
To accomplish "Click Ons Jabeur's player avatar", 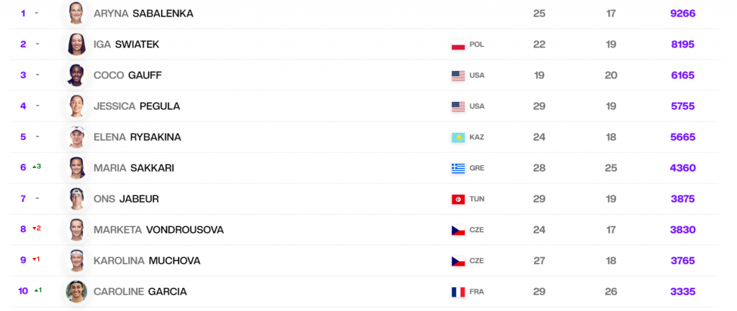I will [x=76, y=199].
